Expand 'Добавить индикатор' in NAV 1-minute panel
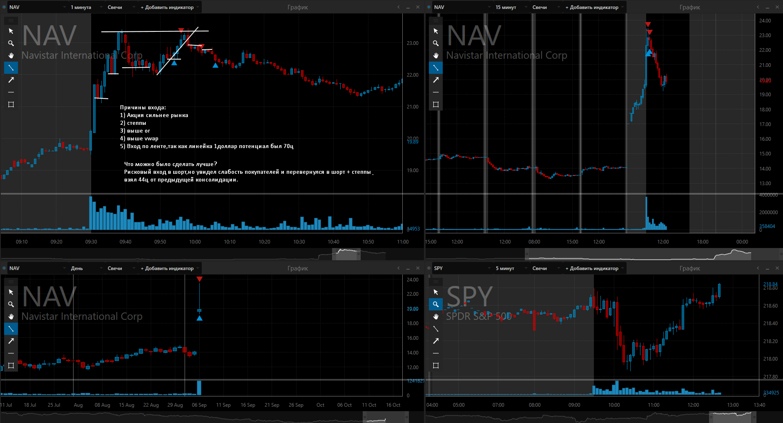 tap(170, 7)
